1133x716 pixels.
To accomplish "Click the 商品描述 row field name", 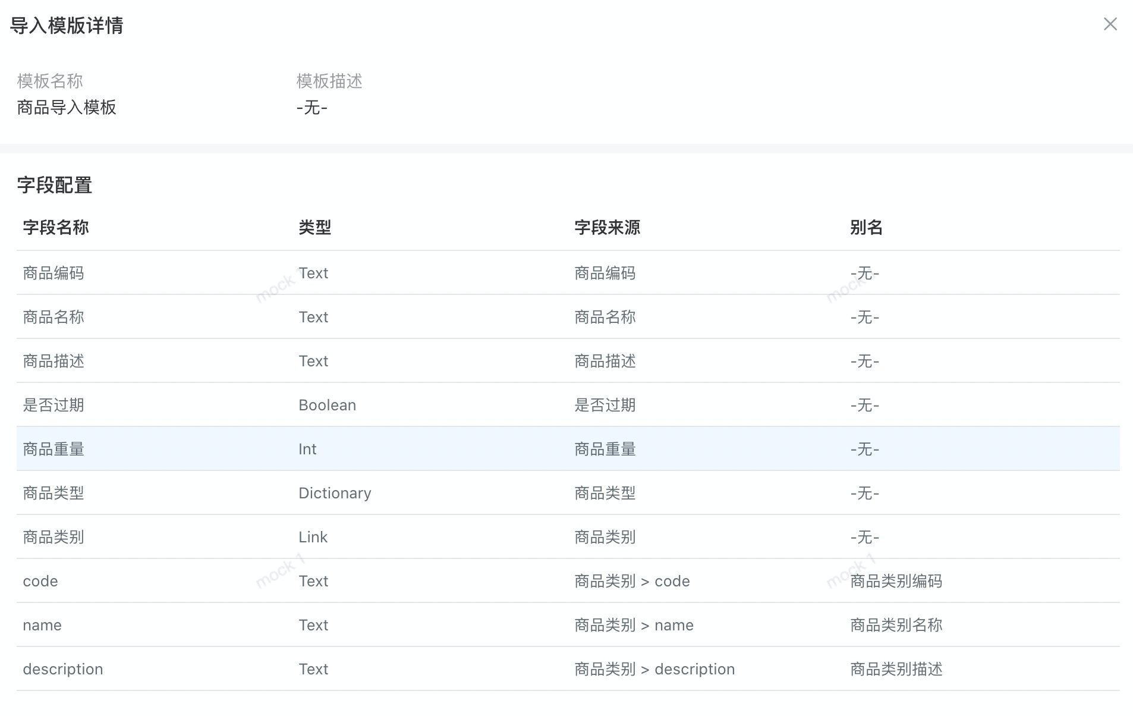I will [x=53, y=362].
